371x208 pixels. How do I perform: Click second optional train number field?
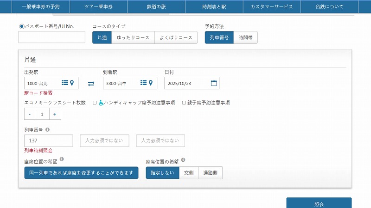point(105,141)
